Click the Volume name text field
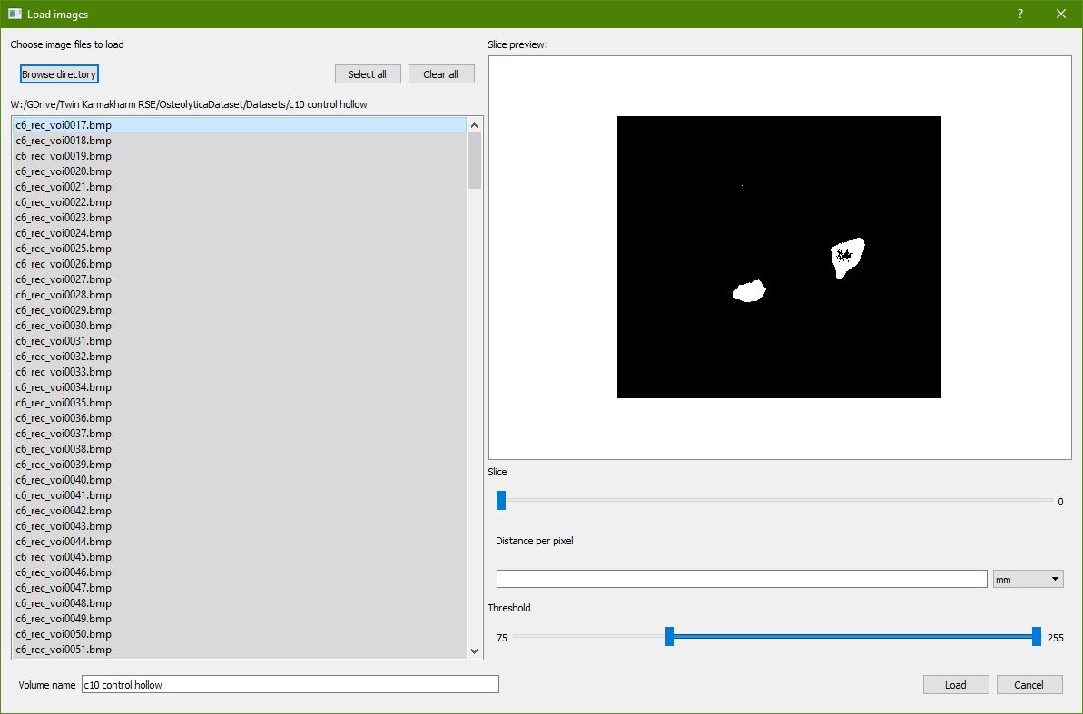This screenshot has width=1083, height=714. 290,684
